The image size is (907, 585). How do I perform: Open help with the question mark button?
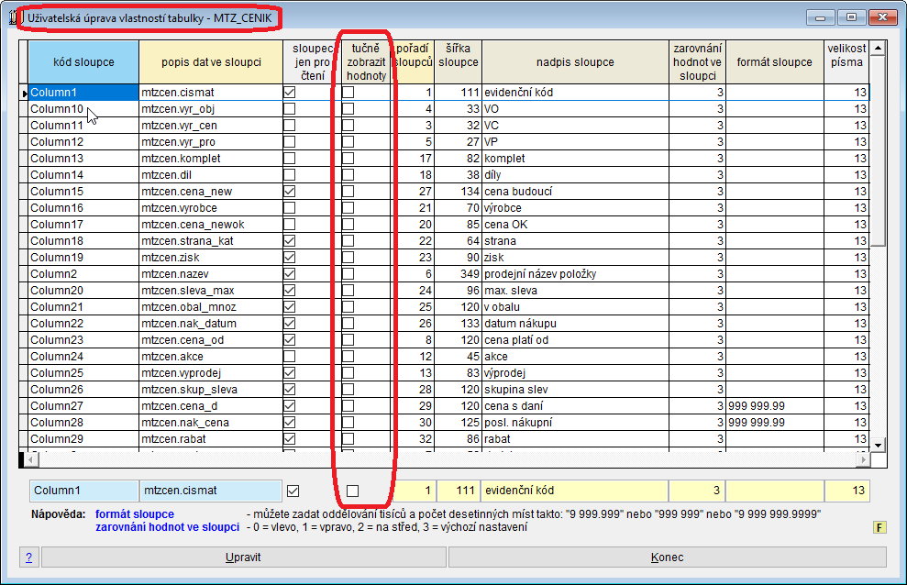tap(29, 557)
